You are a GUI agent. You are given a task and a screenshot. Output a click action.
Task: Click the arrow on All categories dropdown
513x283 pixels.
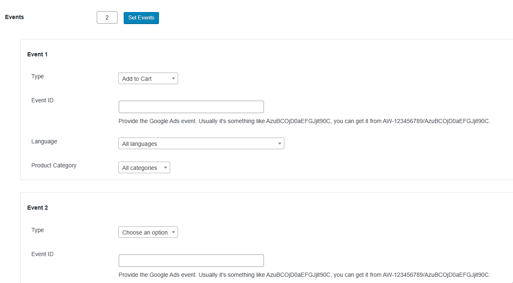(165, 168)
